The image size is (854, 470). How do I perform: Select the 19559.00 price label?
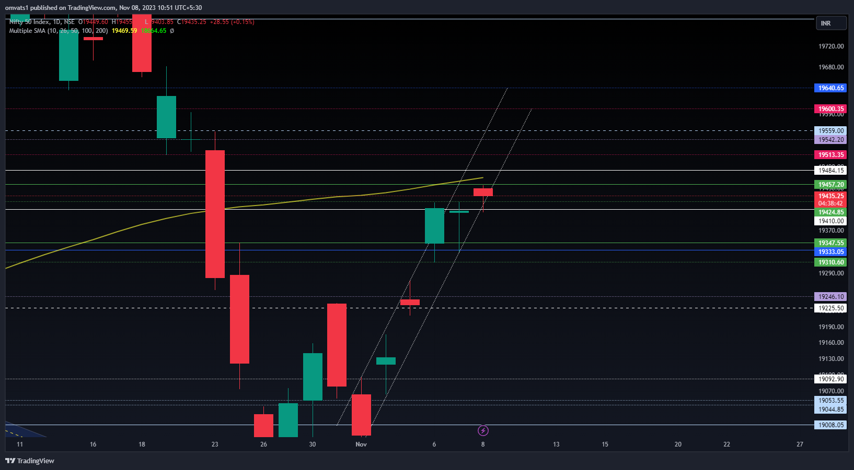pyautogui.click(x=830, y=131)
